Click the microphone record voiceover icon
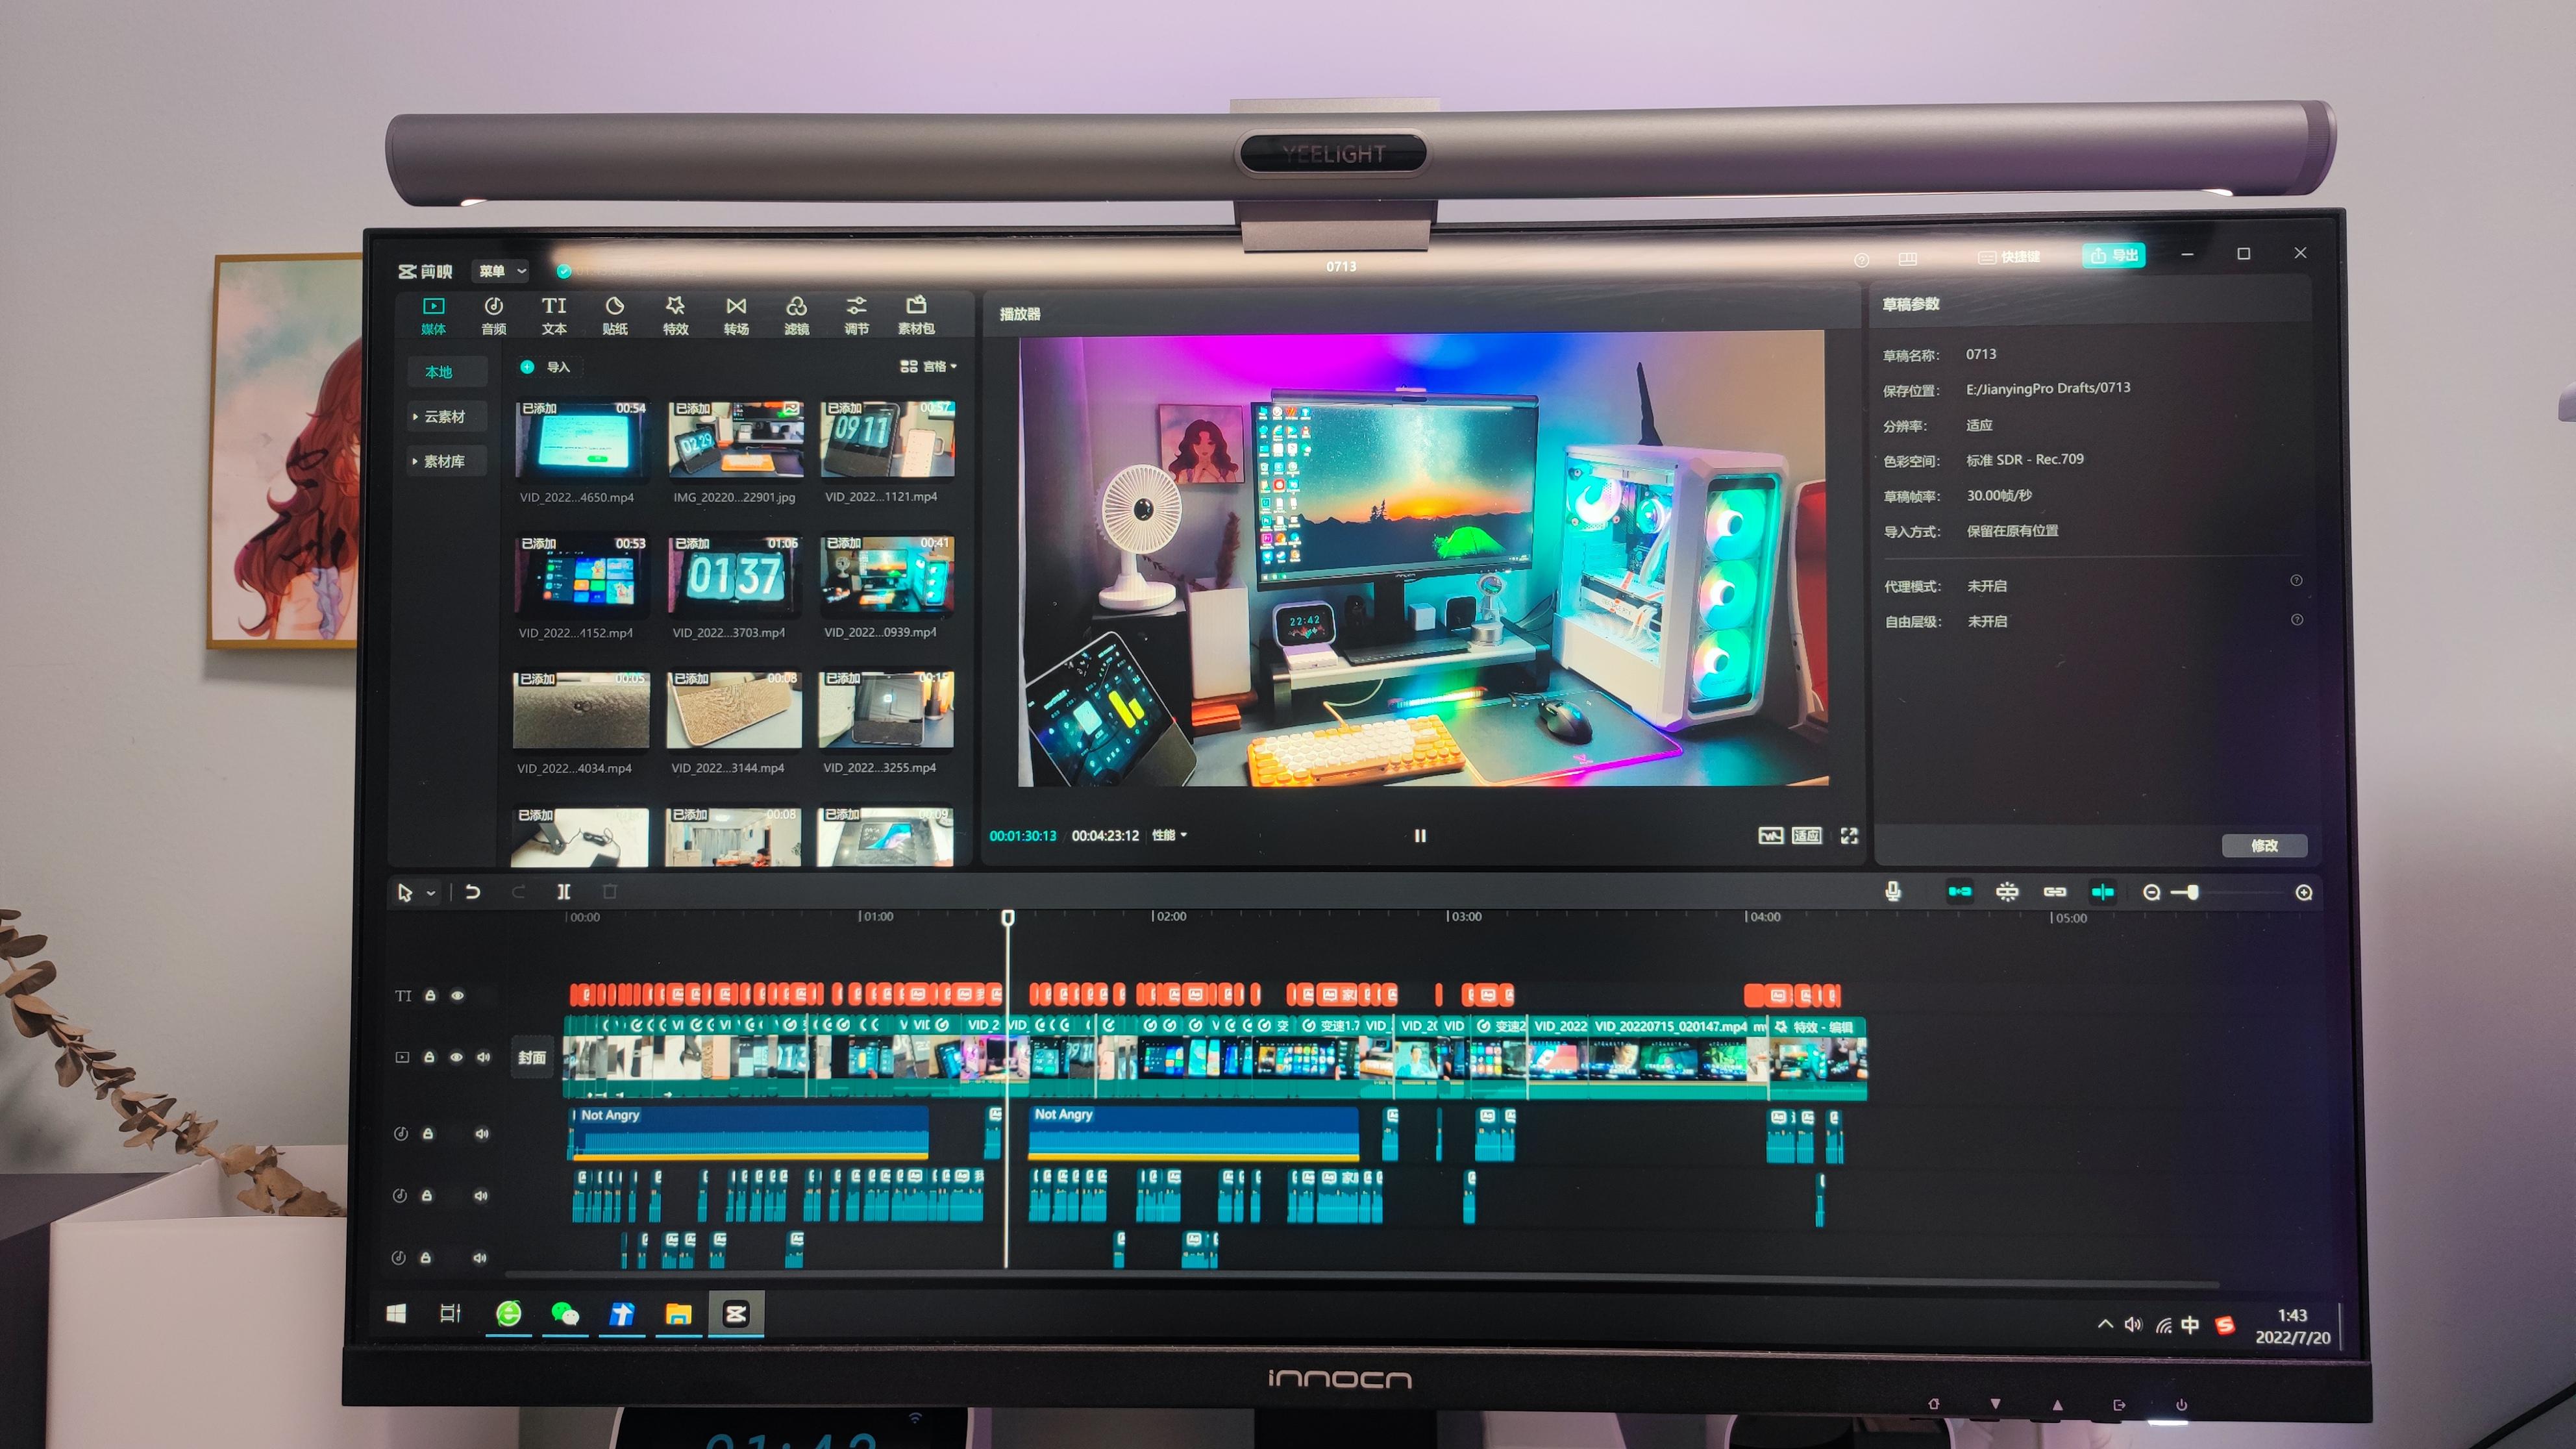 point(1892,891)
